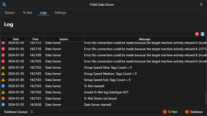Click the Database status indicator

194,112
